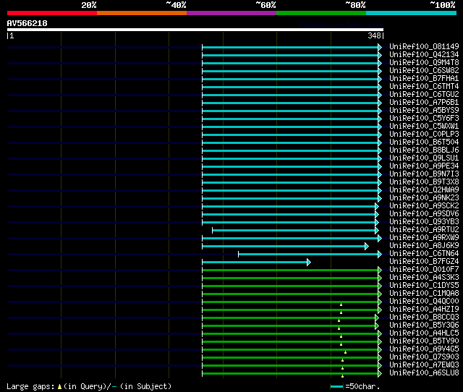The width and height of the screenshot is (463, 392).
Task: Select UniRef100_Q010F7 label
Action: [424, 270]
